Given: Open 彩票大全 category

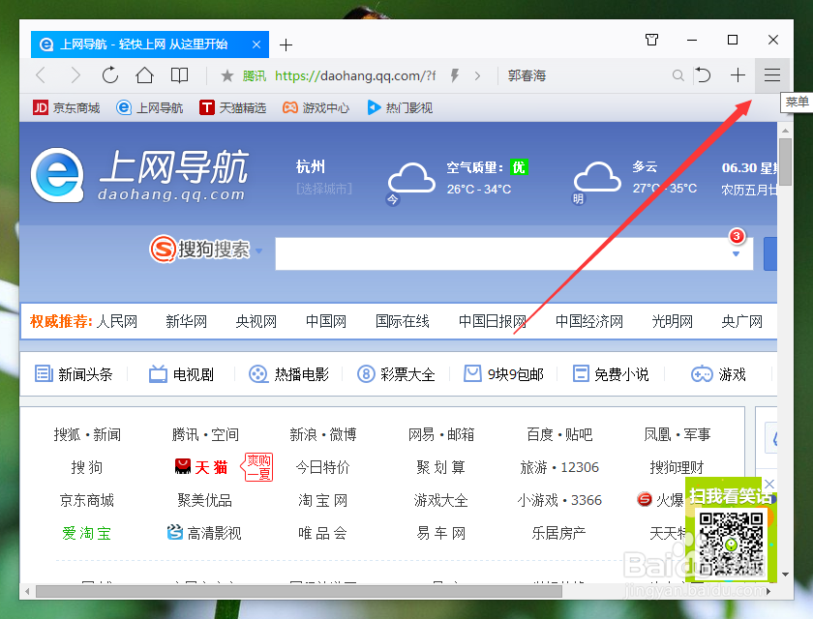Looking at the screenshot, I should pyautogui.click(x=396, y=374).
